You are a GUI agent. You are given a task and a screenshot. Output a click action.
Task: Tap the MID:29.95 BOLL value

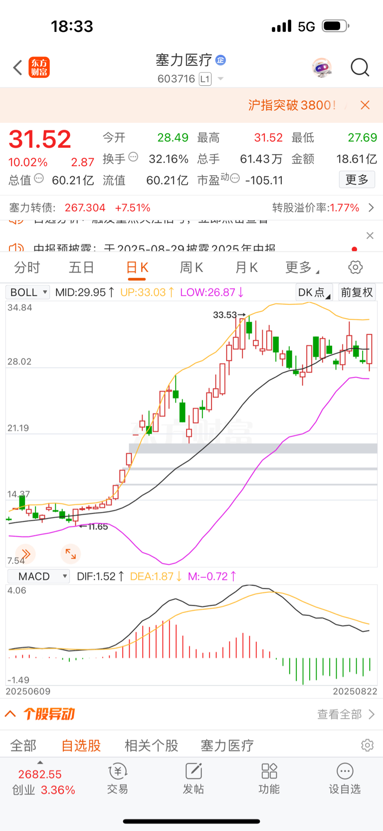pos(85,292)
